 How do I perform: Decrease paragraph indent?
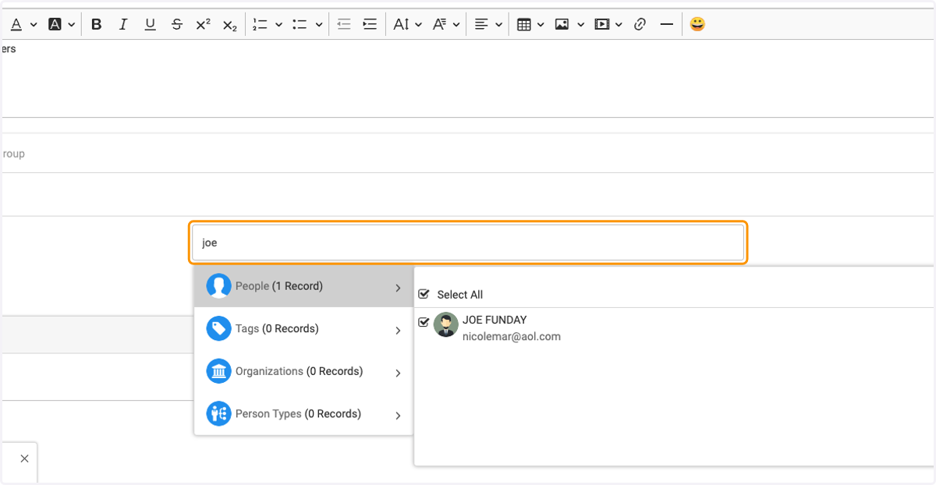point(344,24)
